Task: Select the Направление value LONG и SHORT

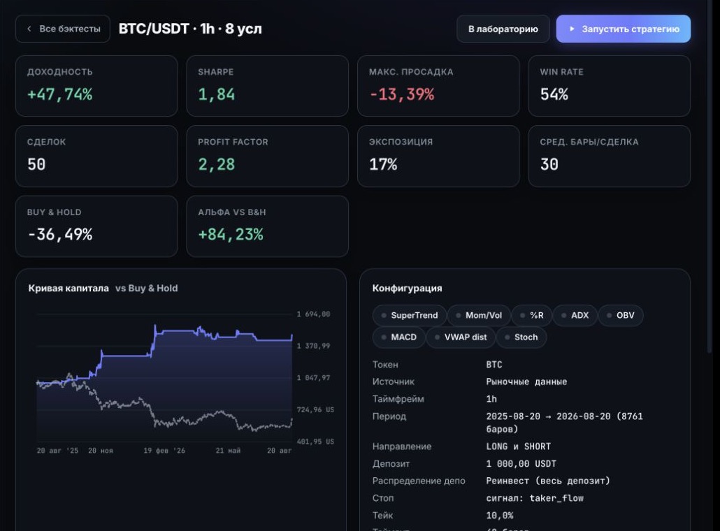Action: click(519, 446)
